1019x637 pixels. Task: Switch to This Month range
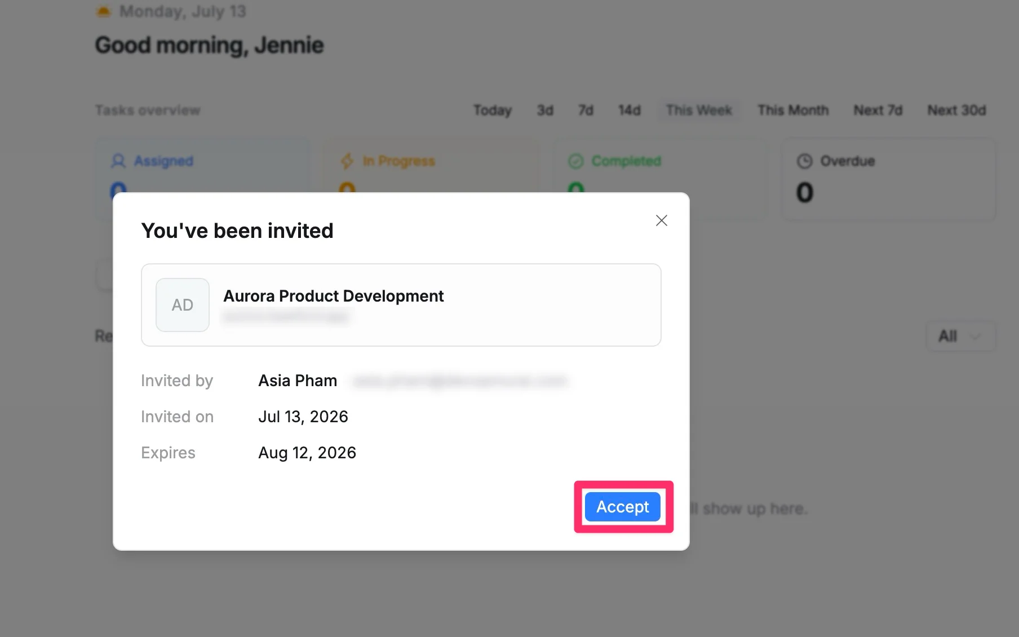point(793,110)
